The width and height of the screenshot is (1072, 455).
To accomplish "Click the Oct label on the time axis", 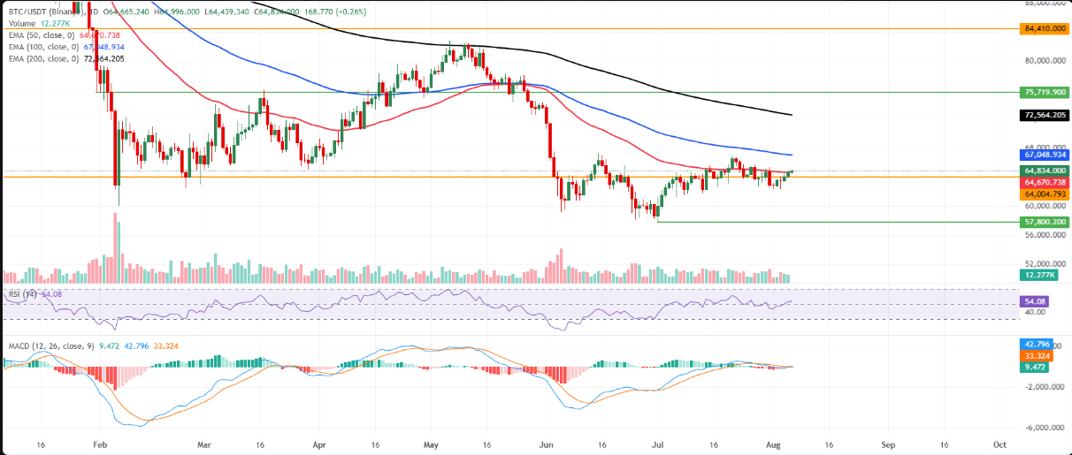I will point(999,447).
